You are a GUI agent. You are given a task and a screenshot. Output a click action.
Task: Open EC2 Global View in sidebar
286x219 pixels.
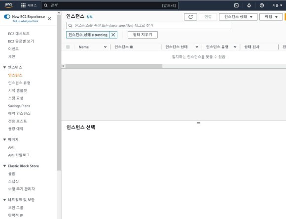(x=21, y=42)
